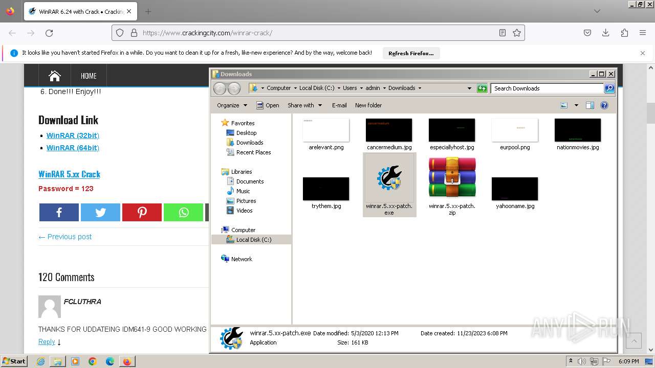Open the Pictures library
The height and width of the screenshot is (368, 655).
[x=246, y=201]
